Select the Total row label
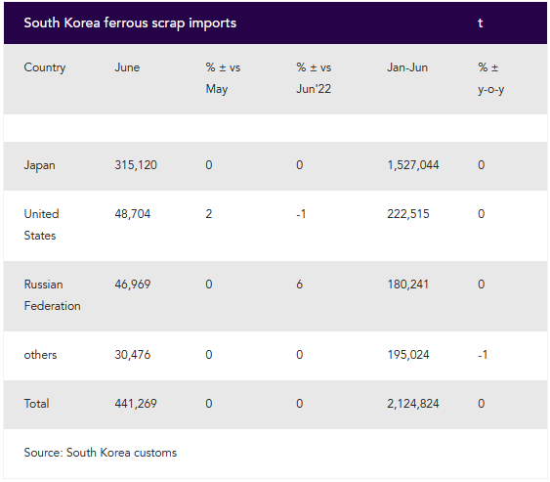Screen dimensions: 550x482 (36, 404)
